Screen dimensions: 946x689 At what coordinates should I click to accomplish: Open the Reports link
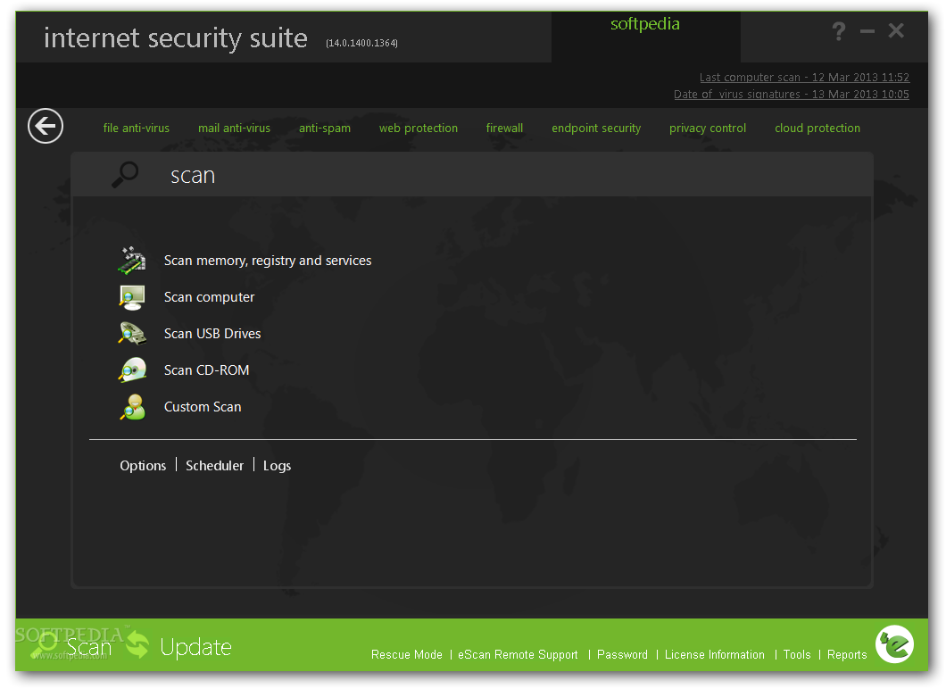point(847,654)
